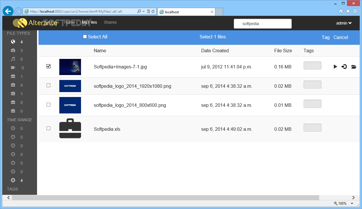The image size is (362, 209).
Task: Click the Date Created column header
Action: (x=215, y=51)
